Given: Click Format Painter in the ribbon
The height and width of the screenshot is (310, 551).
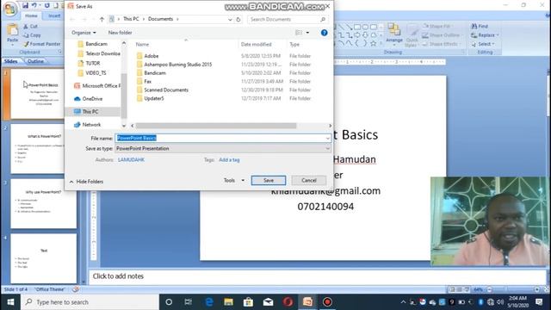Looking at the screenshot, I should pyautogui.click(x=42, y=44).
